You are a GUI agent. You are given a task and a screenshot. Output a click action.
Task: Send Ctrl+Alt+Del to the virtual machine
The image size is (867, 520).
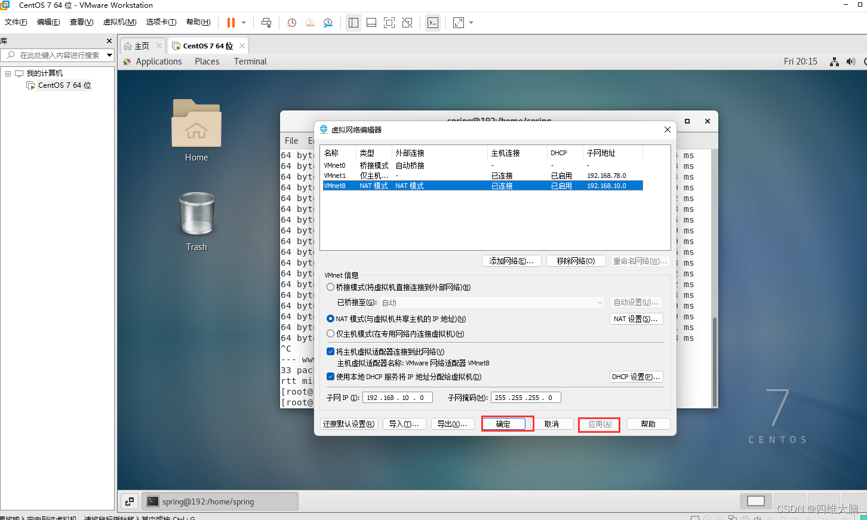(266, 23)
